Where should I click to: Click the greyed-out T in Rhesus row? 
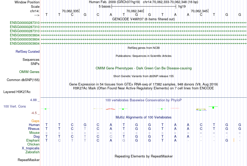(85, 129)
